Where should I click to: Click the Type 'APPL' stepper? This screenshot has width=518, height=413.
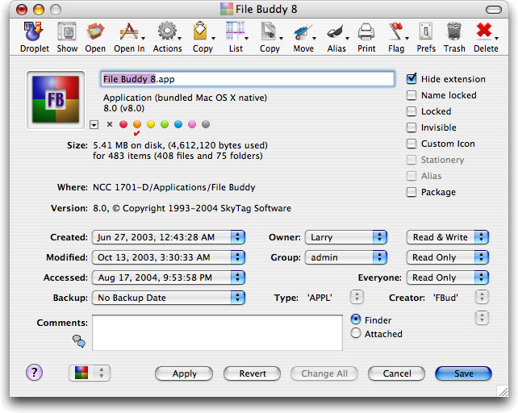(357, 297)
